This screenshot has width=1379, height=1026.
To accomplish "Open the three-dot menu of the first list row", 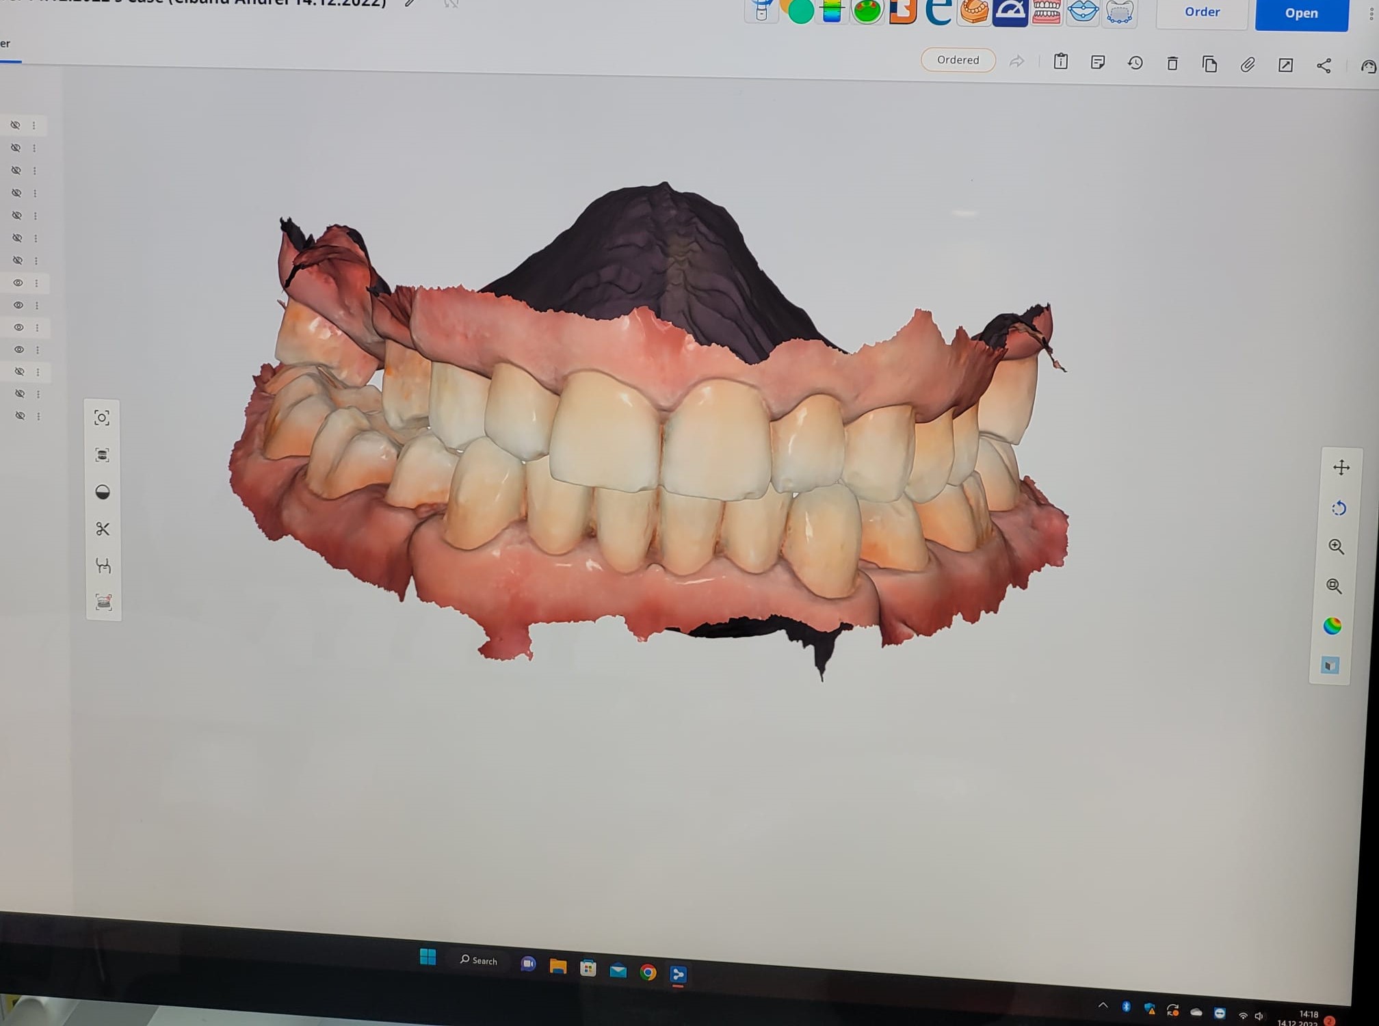I will [34, 126].
